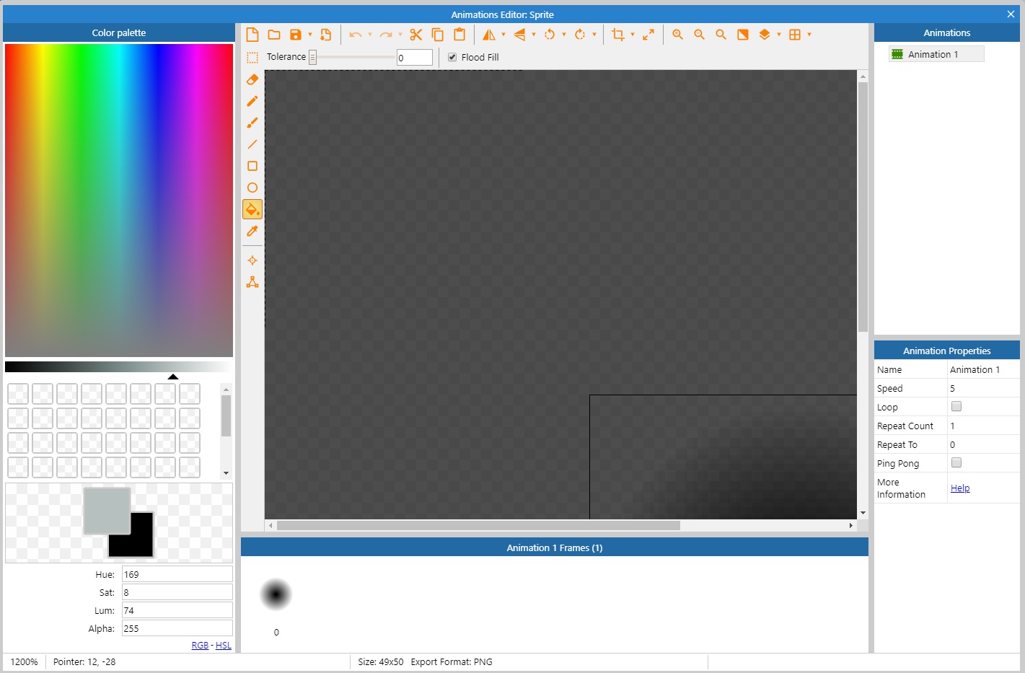Select the Eraser tool
The width and height of the screenshot is (1025, 673).
[252, 79]
